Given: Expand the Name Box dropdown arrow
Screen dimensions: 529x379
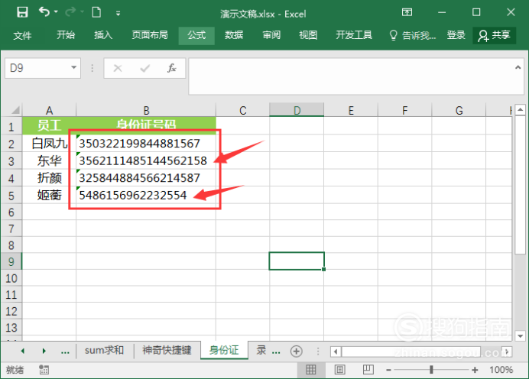Looking at the screenshot, I should [x=73, y=67].
